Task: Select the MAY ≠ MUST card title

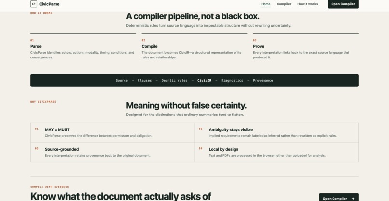Action: 57,129
